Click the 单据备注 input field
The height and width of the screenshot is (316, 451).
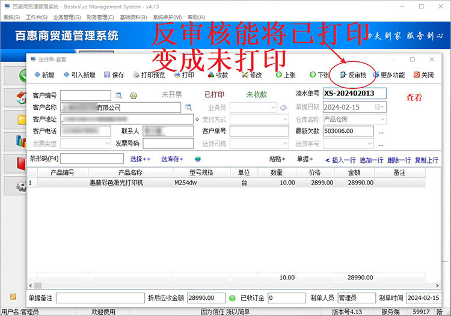pos(100,298)
